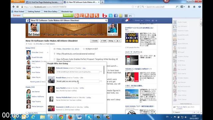Click the volume speaker tray icon
Viewport: 213px width, 120px height.
click(186, 117)
